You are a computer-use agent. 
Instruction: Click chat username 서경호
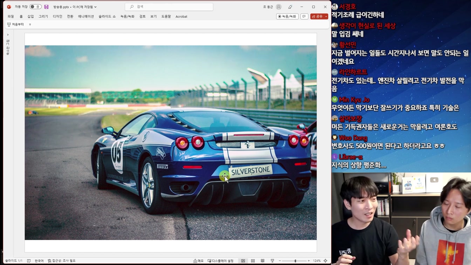(348, 7)
